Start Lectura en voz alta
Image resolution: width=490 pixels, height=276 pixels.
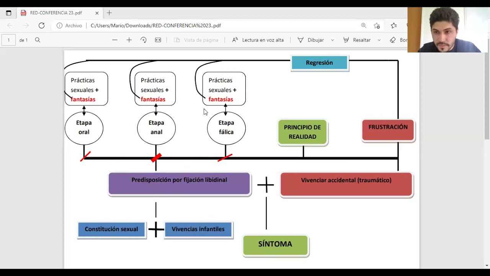[258, 40]
